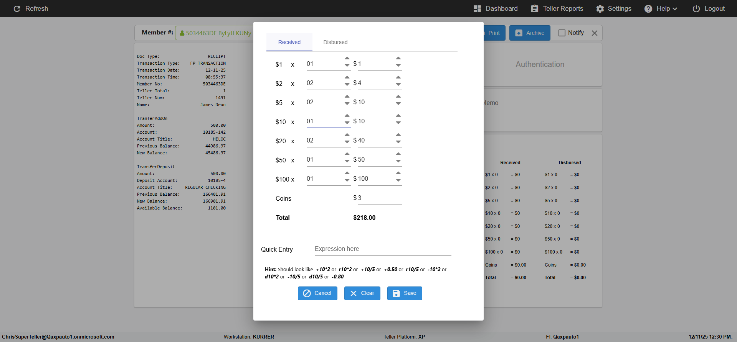The image size is (737, 342).
Task: Click the Logout power icon
Action: point(696,8)
